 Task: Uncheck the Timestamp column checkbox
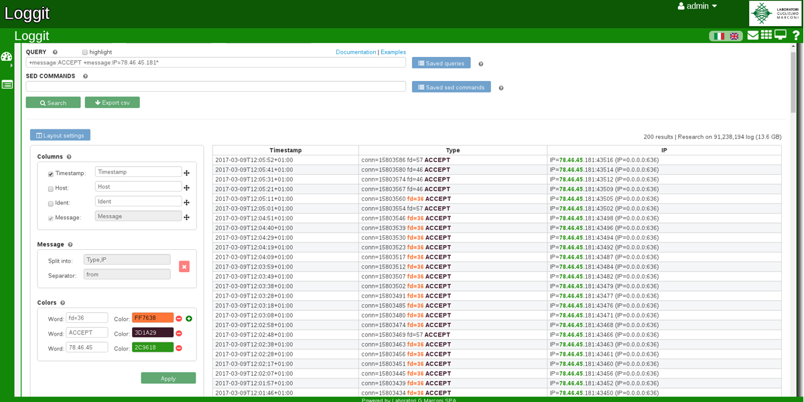(x=51, y=174)
